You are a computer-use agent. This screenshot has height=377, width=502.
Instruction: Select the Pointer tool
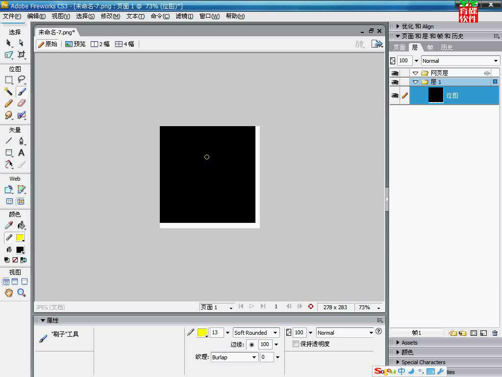click(x=9, y=43)
